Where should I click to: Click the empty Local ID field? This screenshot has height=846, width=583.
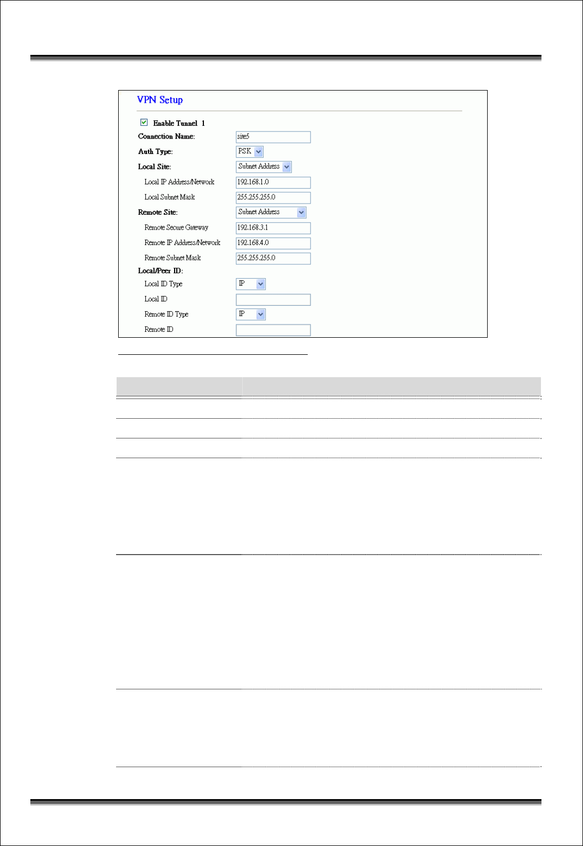click(273, 299)
